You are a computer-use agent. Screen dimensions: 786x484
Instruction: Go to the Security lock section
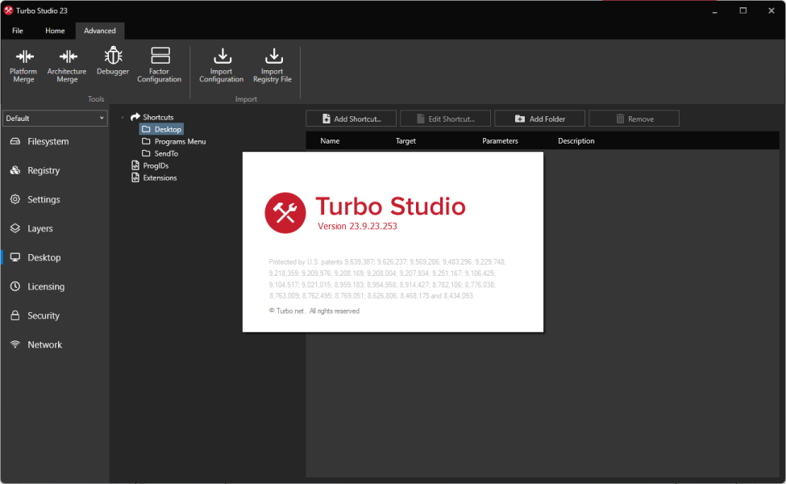tap(55, 316)
